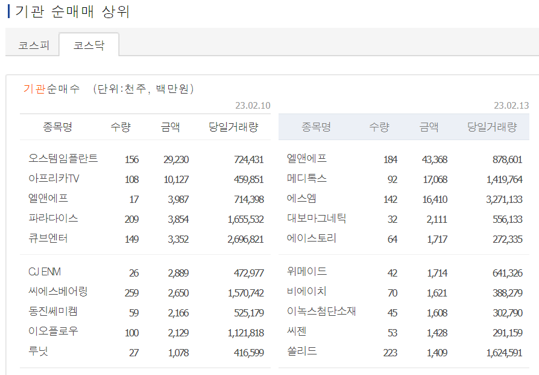Click 파라다이스 volume 1,655,532
This screenshot has width=539, height=375.
pyautogui.click(x=246, y=220)
